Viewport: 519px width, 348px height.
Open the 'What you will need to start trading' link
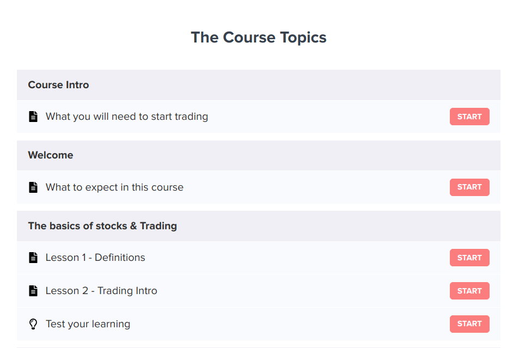126,117
